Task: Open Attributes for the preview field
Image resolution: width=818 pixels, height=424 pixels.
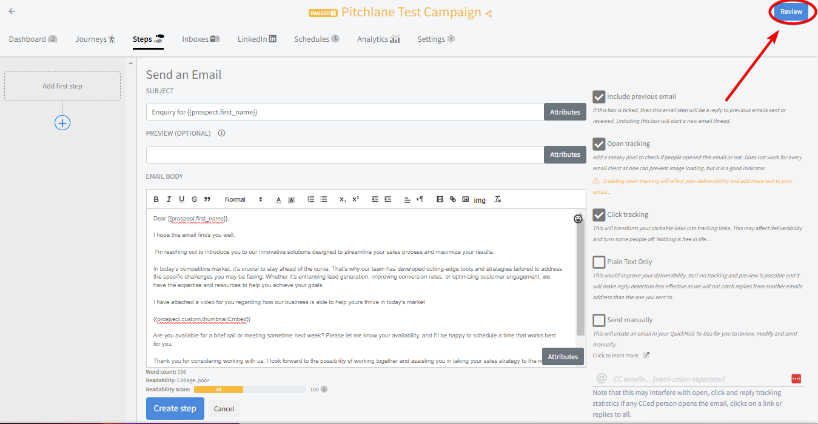Action: click(565, 154)
